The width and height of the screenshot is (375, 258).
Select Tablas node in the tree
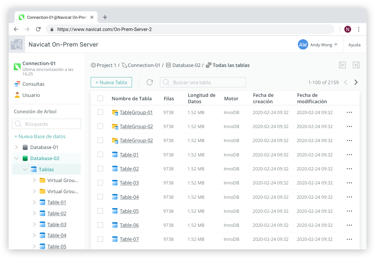tap(47, 169)
